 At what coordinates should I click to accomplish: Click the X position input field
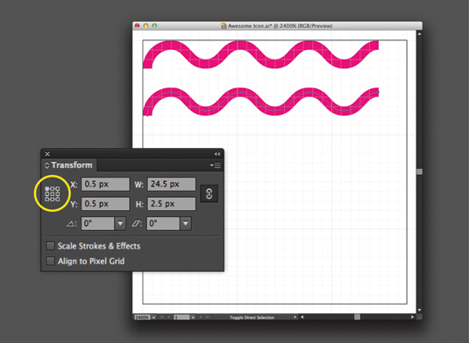pos(105,184)
